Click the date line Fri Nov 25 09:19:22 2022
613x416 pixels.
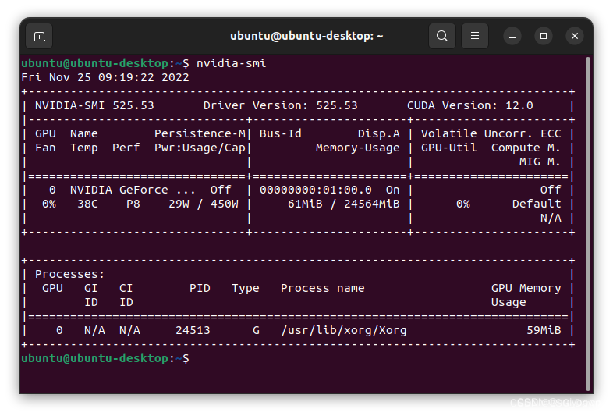coord(105,77)
